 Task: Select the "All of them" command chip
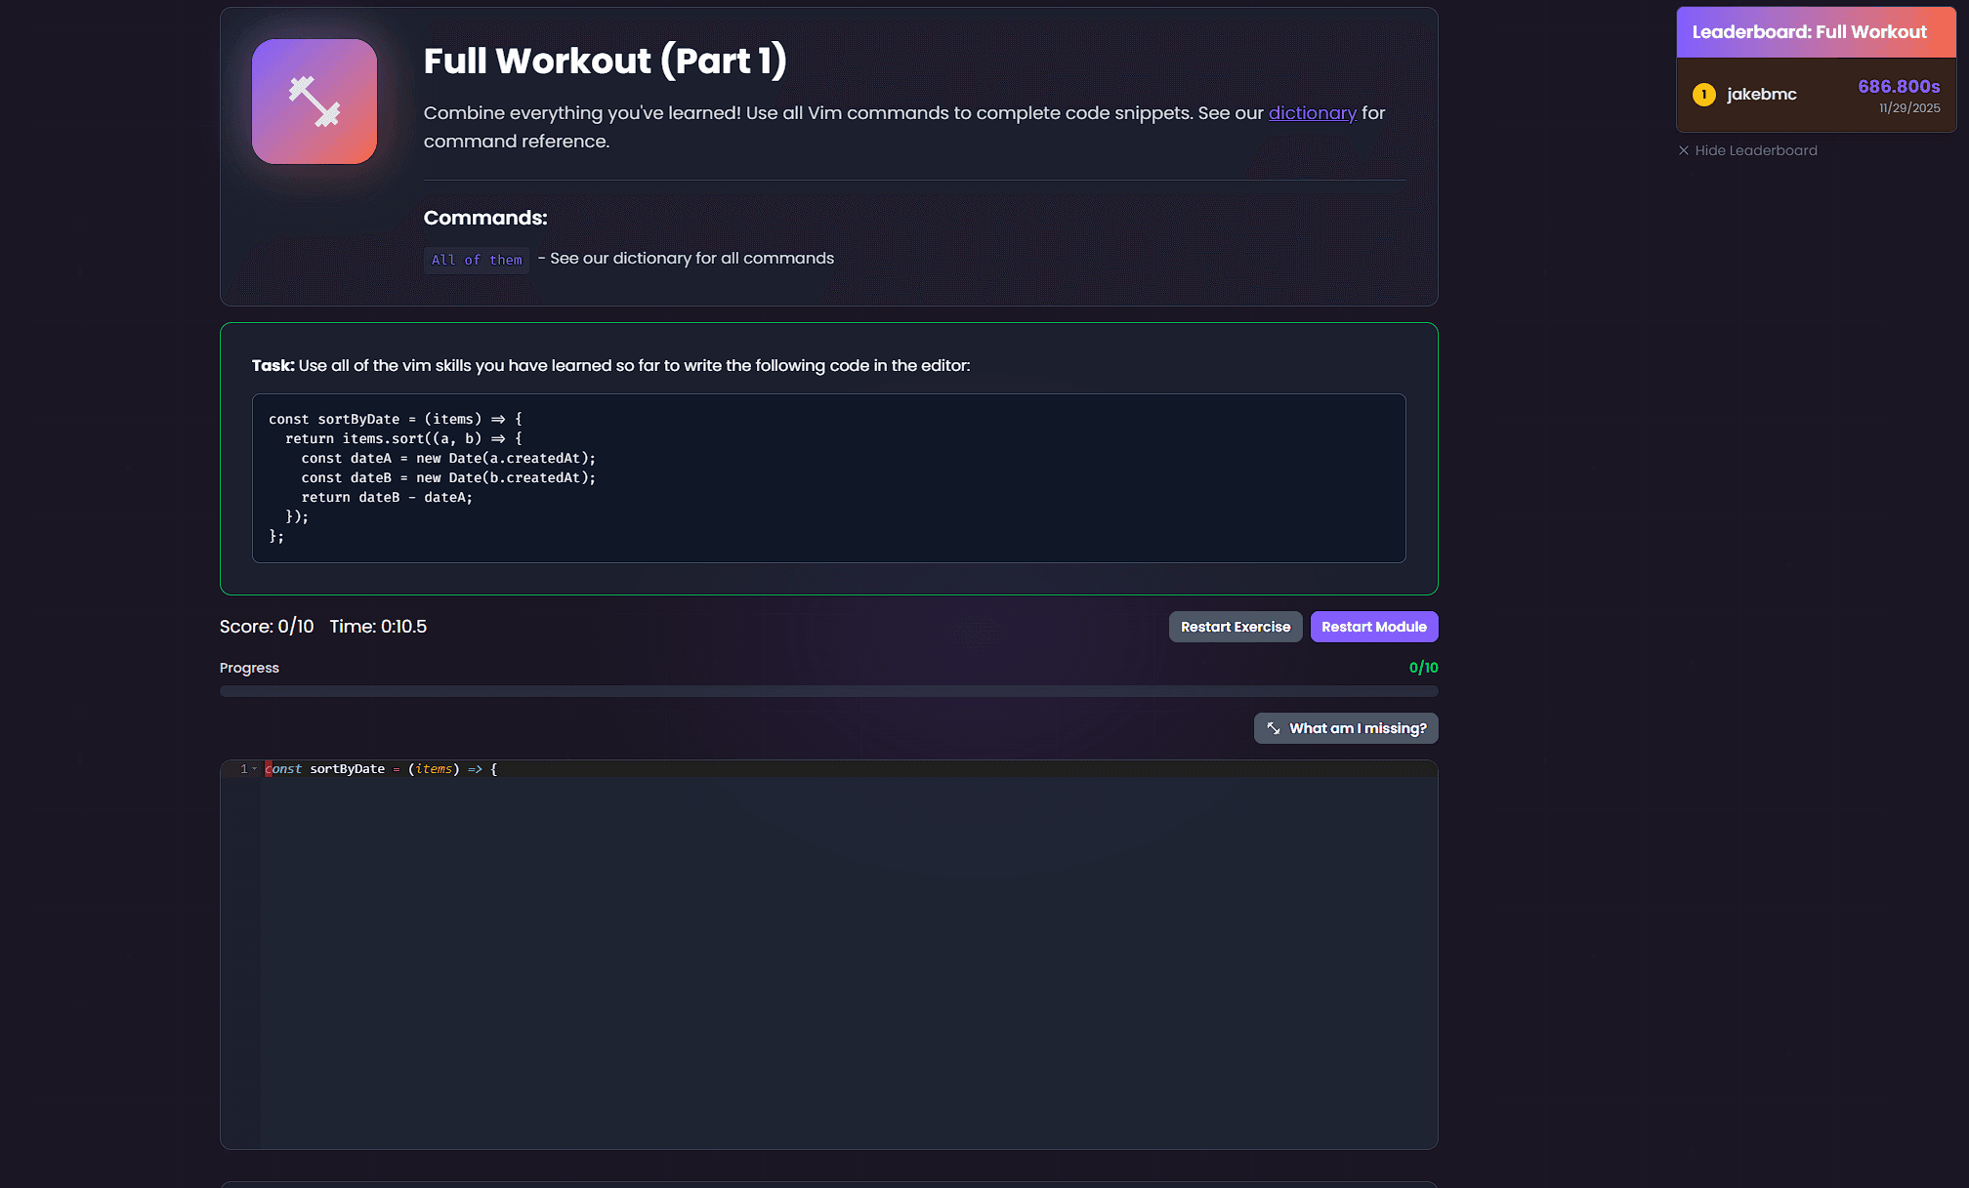476,259
